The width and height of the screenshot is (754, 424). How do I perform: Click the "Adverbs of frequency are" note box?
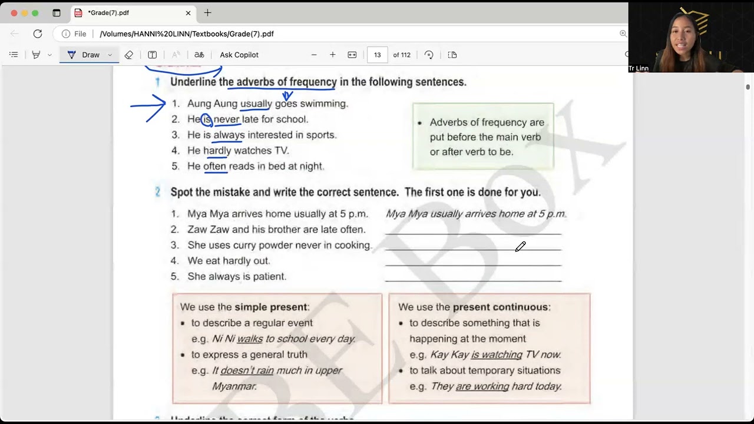[483, 137]
